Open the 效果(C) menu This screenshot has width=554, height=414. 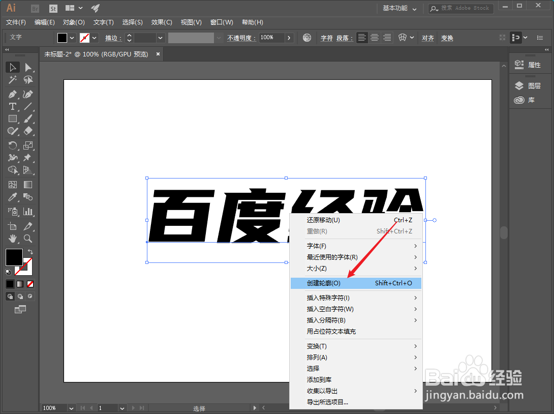[162, 22]
